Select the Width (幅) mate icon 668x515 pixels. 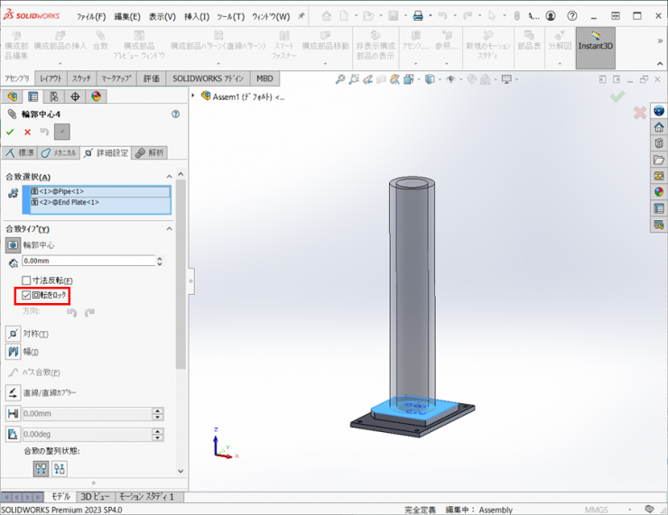coord(13,352)
